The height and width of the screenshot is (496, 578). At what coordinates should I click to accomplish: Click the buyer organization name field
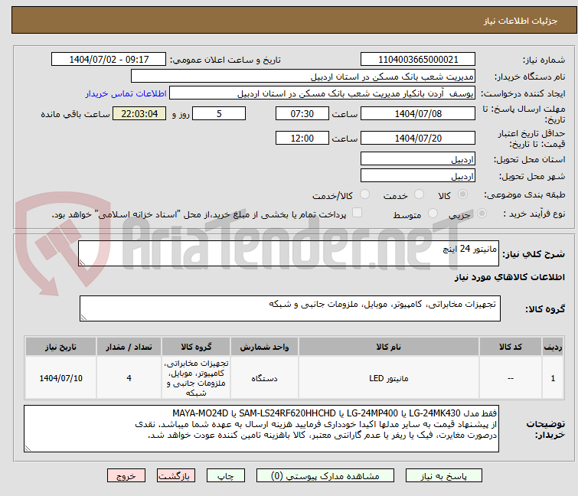tap(303, 77)
